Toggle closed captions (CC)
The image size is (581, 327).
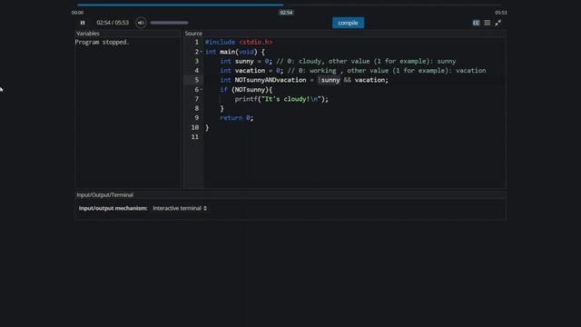tap(476, 23)
